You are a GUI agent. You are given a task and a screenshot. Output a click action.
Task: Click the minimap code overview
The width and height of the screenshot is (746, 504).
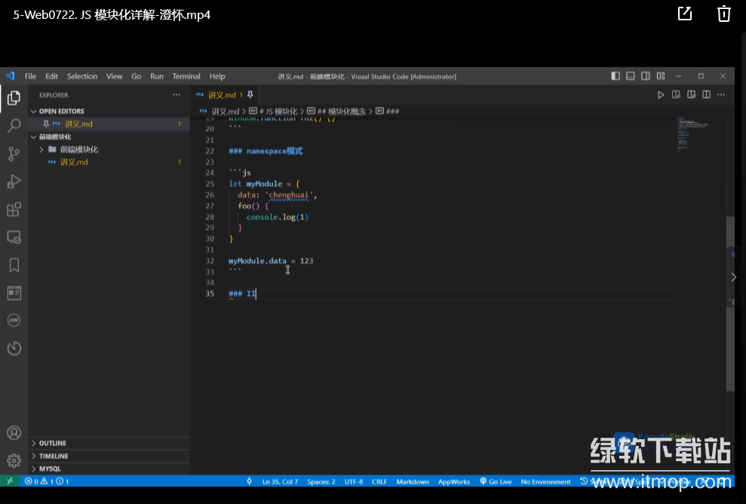(x=692, y=133)
